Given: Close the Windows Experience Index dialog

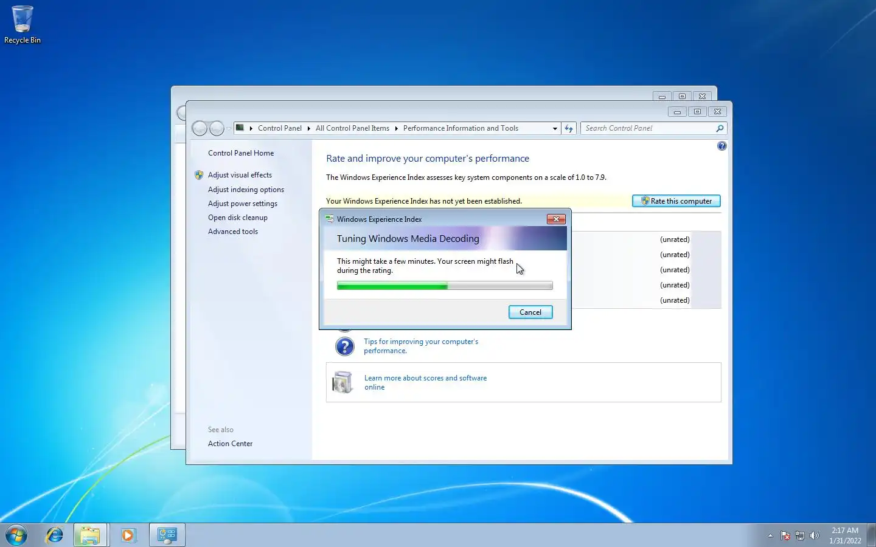Looking at the screenshot, I should pos(556,219).
